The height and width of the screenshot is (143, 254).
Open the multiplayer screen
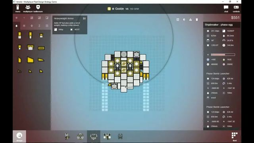tap(28, 9)
